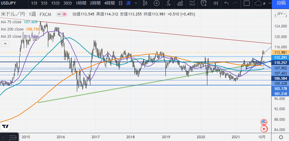Viewport: 289px width, 141px height.
Task: Collapse the indicator legend with the chevron
Action: pyautogui.click(x=5, y=44)
